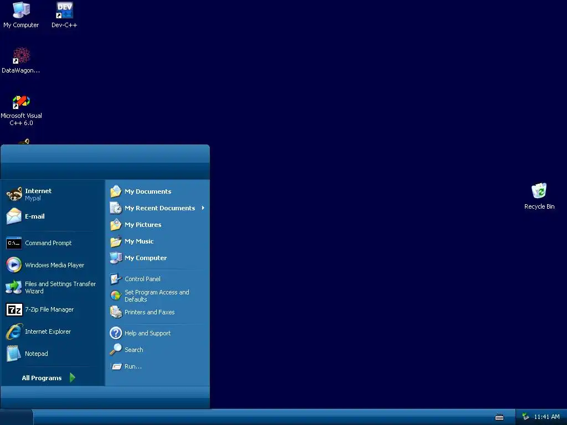Expand All Programs green arrow

pyautogui.click(x=73, y=377)
